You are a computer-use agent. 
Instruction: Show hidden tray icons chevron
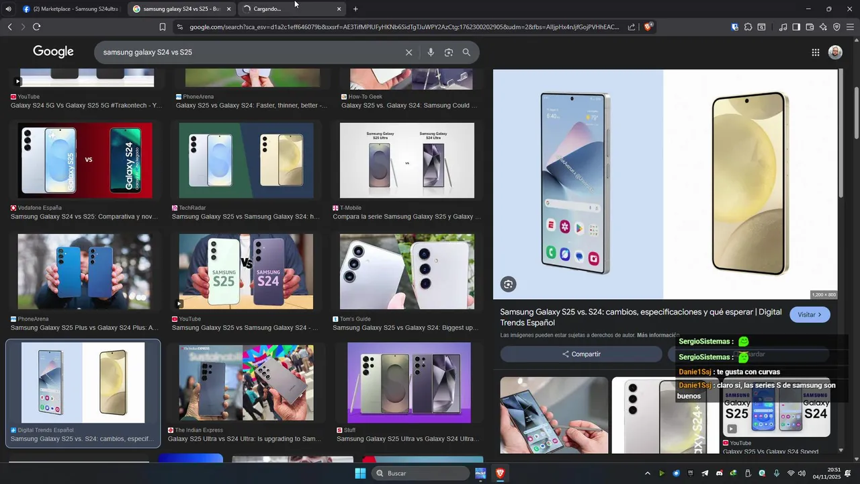[x=647, y=473]
